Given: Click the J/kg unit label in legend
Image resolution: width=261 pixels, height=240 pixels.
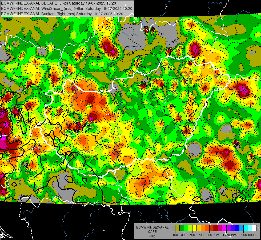Looking at the screenshot, I should pyautogui.click(x=152, y=236).
